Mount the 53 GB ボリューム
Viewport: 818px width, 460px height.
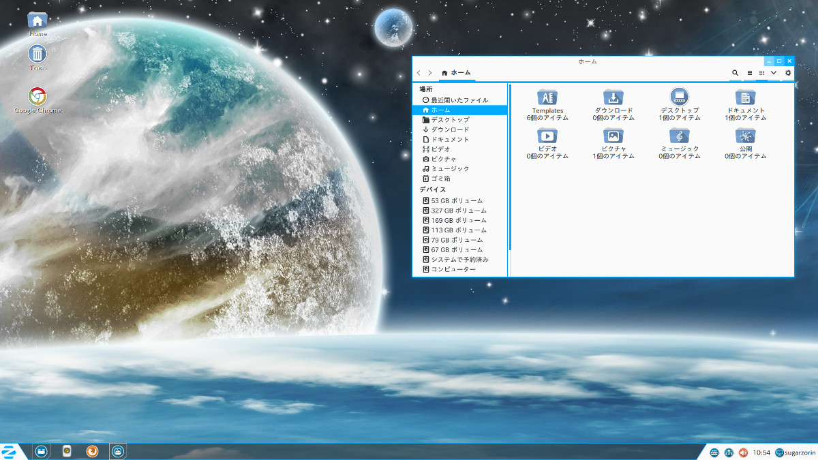460,201
